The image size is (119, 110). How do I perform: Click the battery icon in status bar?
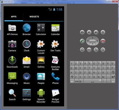coord(54,9)
